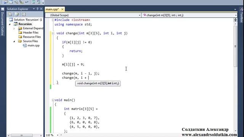Collapse the void main function outlining

pyautogui.click(x=53, y=100)
